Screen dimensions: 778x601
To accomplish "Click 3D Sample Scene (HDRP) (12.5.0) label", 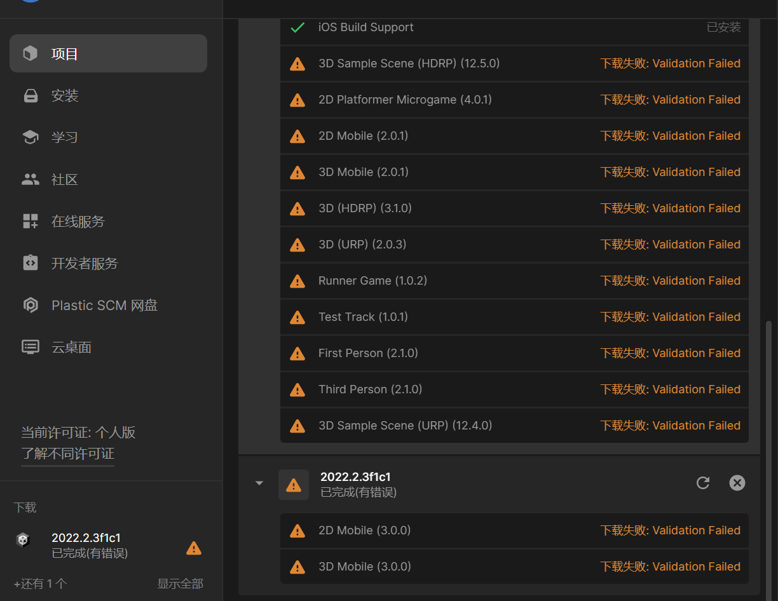I will click(409, 64).
